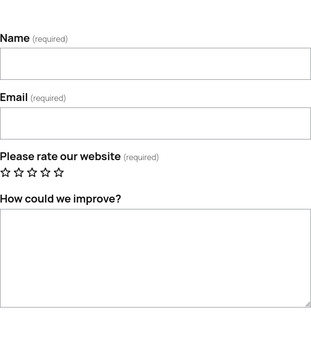Grab the textarea resize handle
This screenshot has width=311, height=342.
coord(308,304)
